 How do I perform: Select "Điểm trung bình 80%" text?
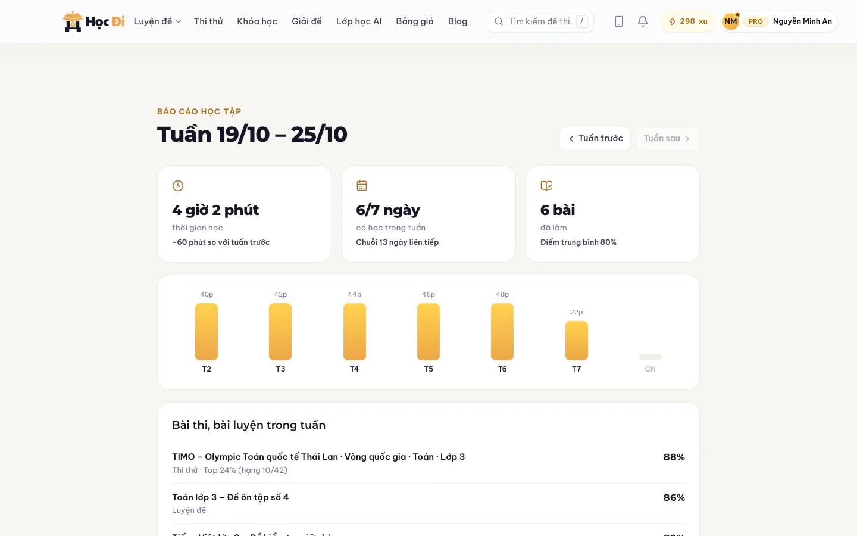pos(578,242)
